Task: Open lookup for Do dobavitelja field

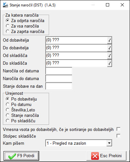Action: coord(109,48)
